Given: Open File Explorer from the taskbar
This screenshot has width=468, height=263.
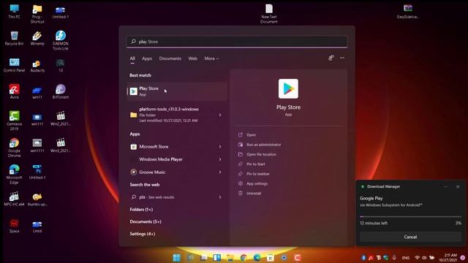Looking at the screenshot, I should [230, 258].
